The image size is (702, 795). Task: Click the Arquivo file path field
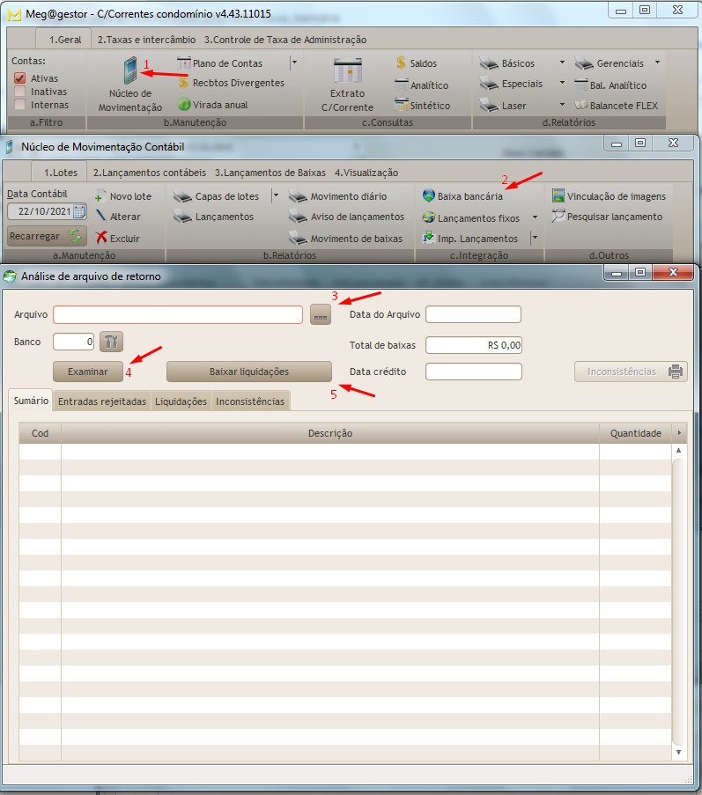click(177, 314)
